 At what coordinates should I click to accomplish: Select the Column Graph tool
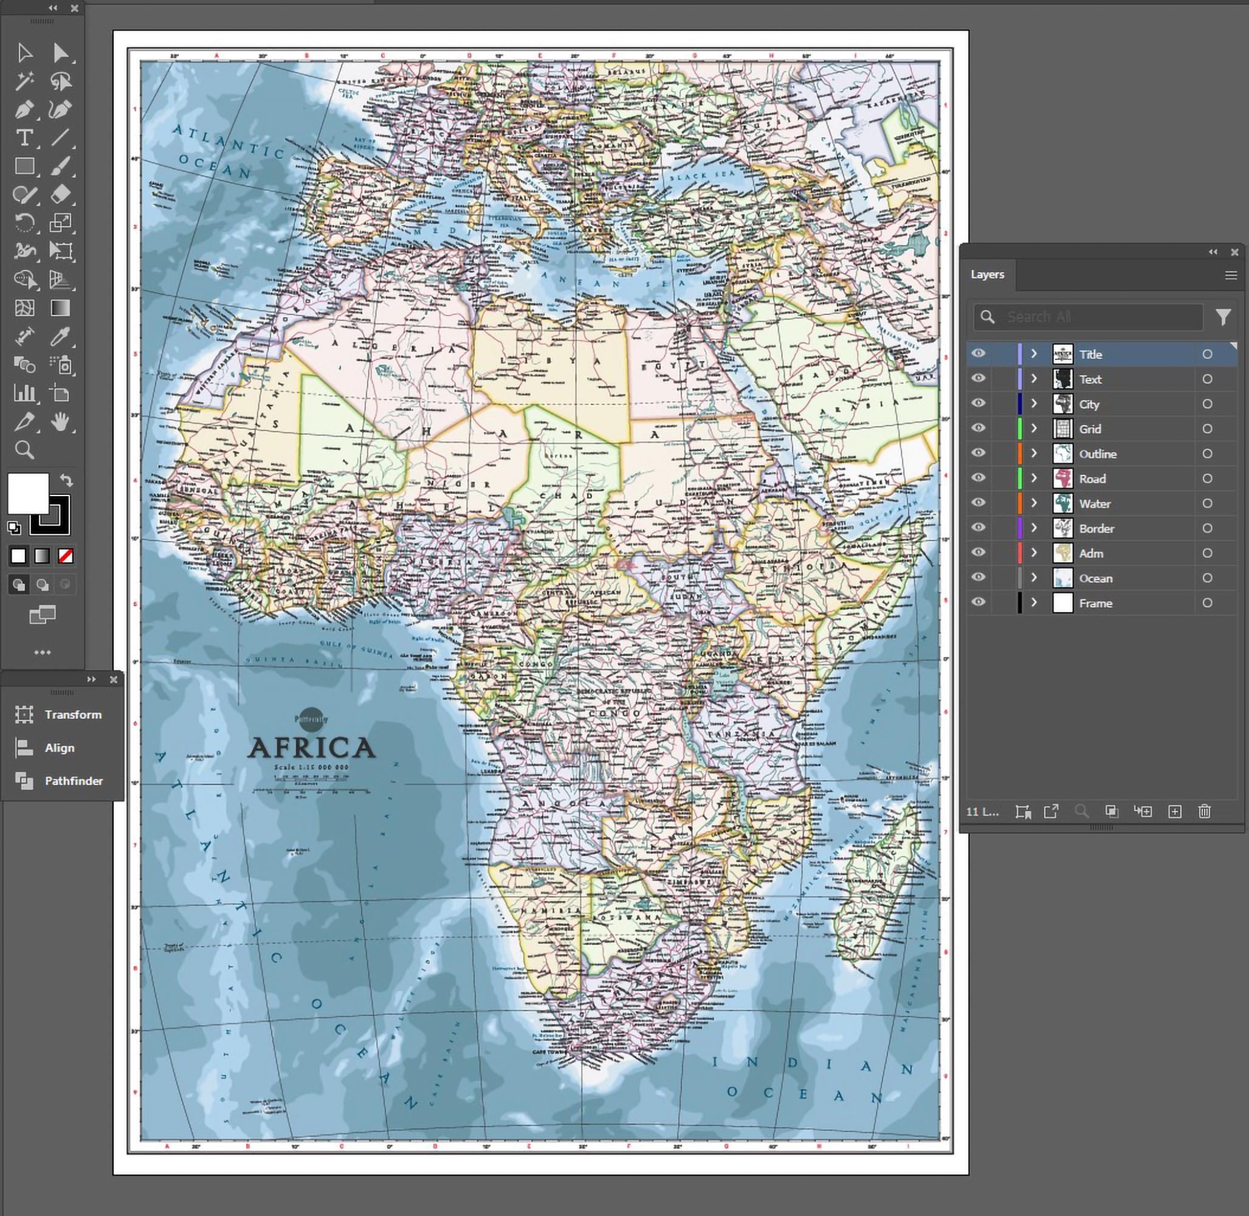click(24, 393)
